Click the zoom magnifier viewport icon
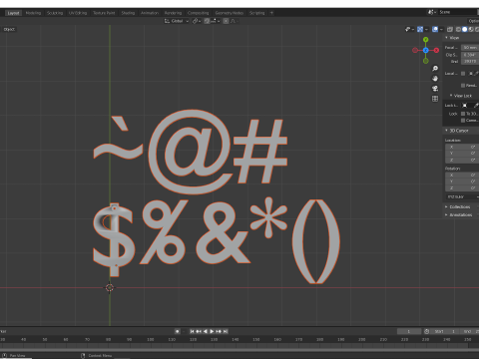Image resolution: width=479 pixels, height=359 pixels. pos(435,69)
